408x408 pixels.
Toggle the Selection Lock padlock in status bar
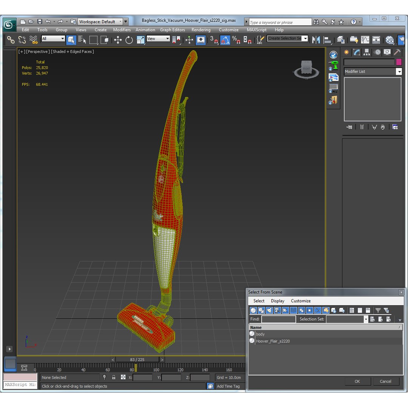[x=114, y=377]
